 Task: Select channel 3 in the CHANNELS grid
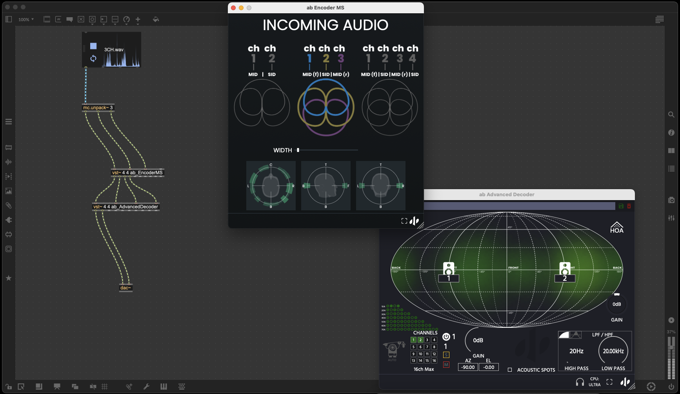tap(427, 340)
